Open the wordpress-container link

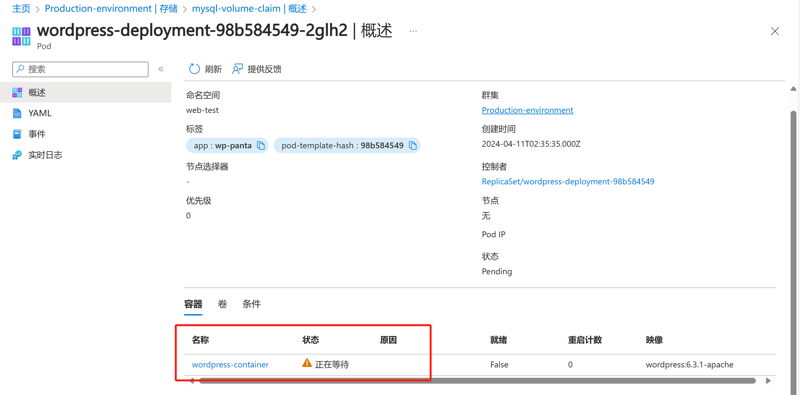tap(230, 364)
